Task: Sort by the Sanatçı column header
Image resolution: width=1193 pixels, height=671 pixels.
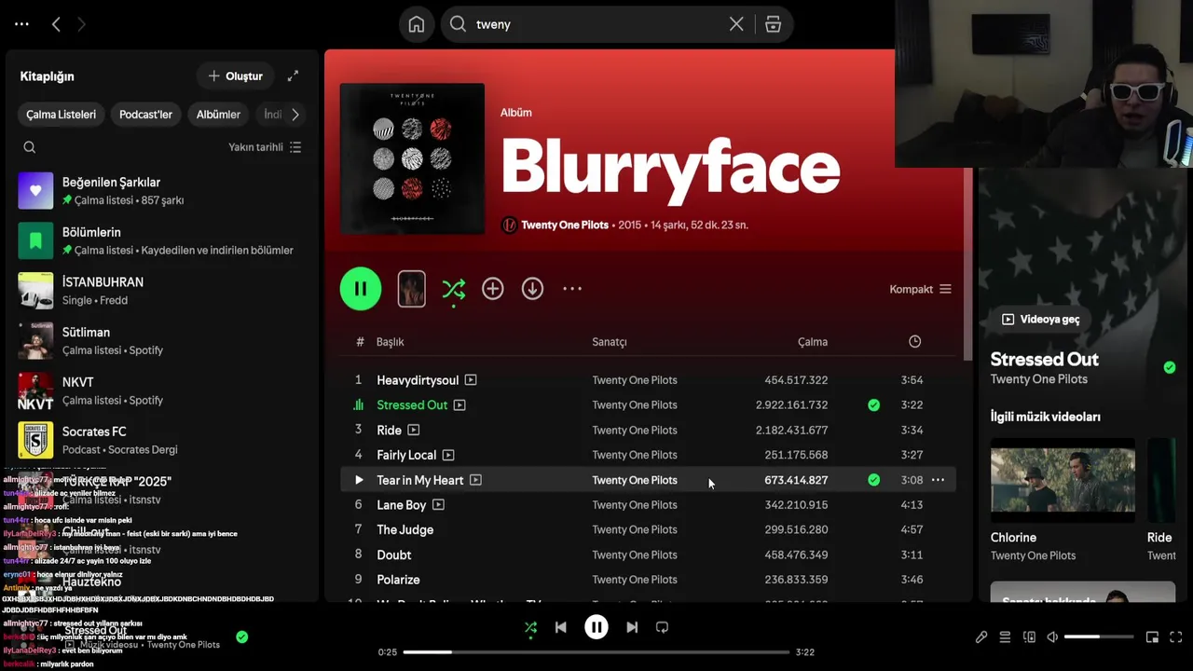Action: tap(610, 342)
